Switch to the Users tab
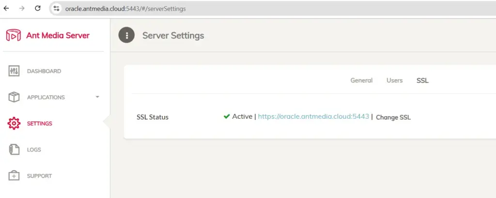This screenshot has width=496, height=198. 394,80
